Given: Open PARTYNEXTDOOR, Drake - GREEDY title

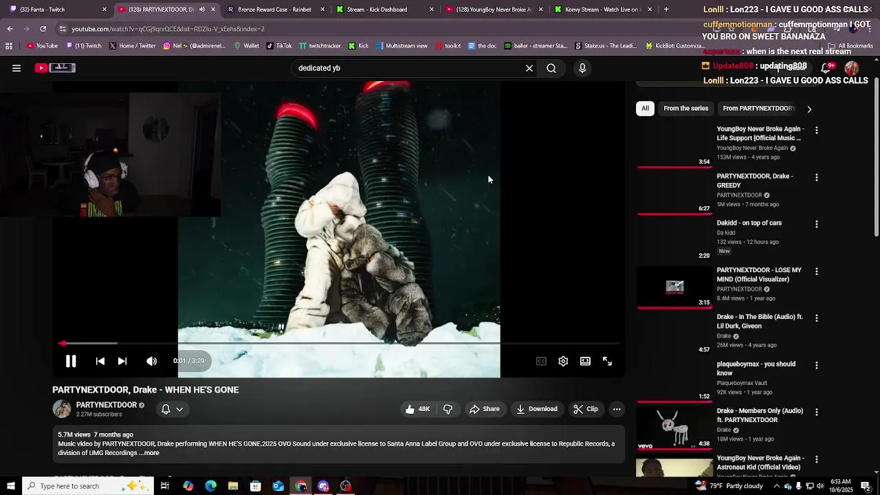Looking at the screenshot, I should coord(755,181).
